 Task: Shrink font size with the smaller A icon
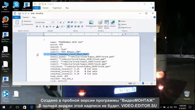(64, 22)
